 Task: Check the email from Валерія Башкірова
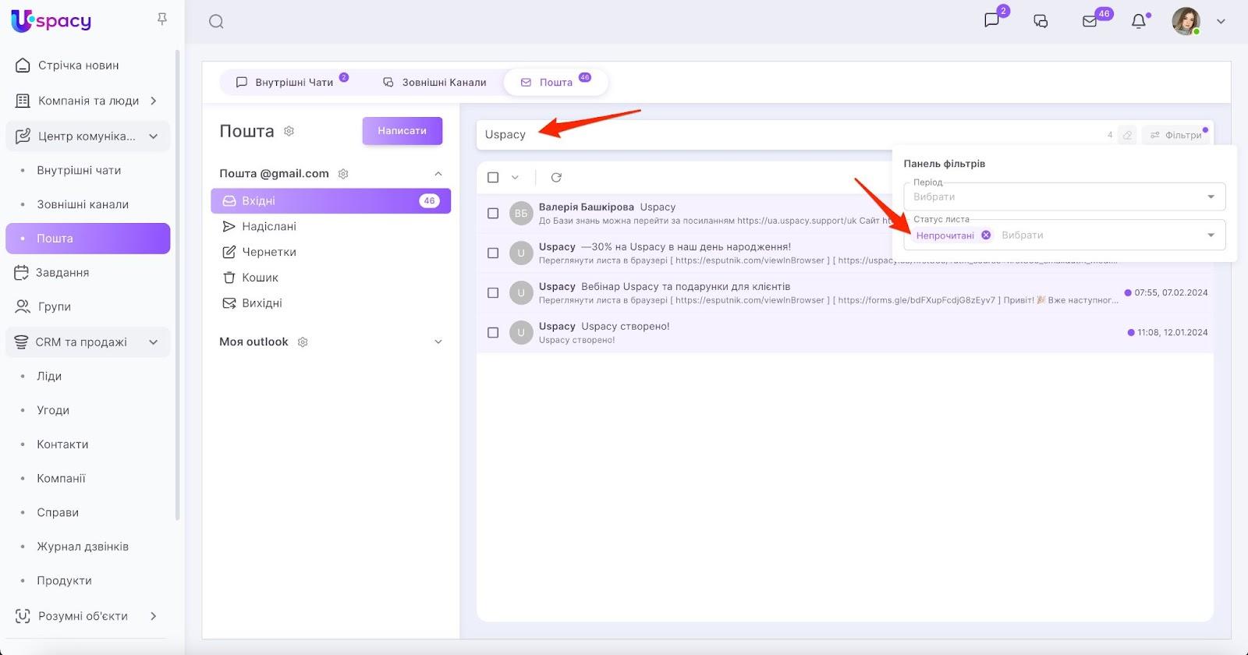coord(493,214)
